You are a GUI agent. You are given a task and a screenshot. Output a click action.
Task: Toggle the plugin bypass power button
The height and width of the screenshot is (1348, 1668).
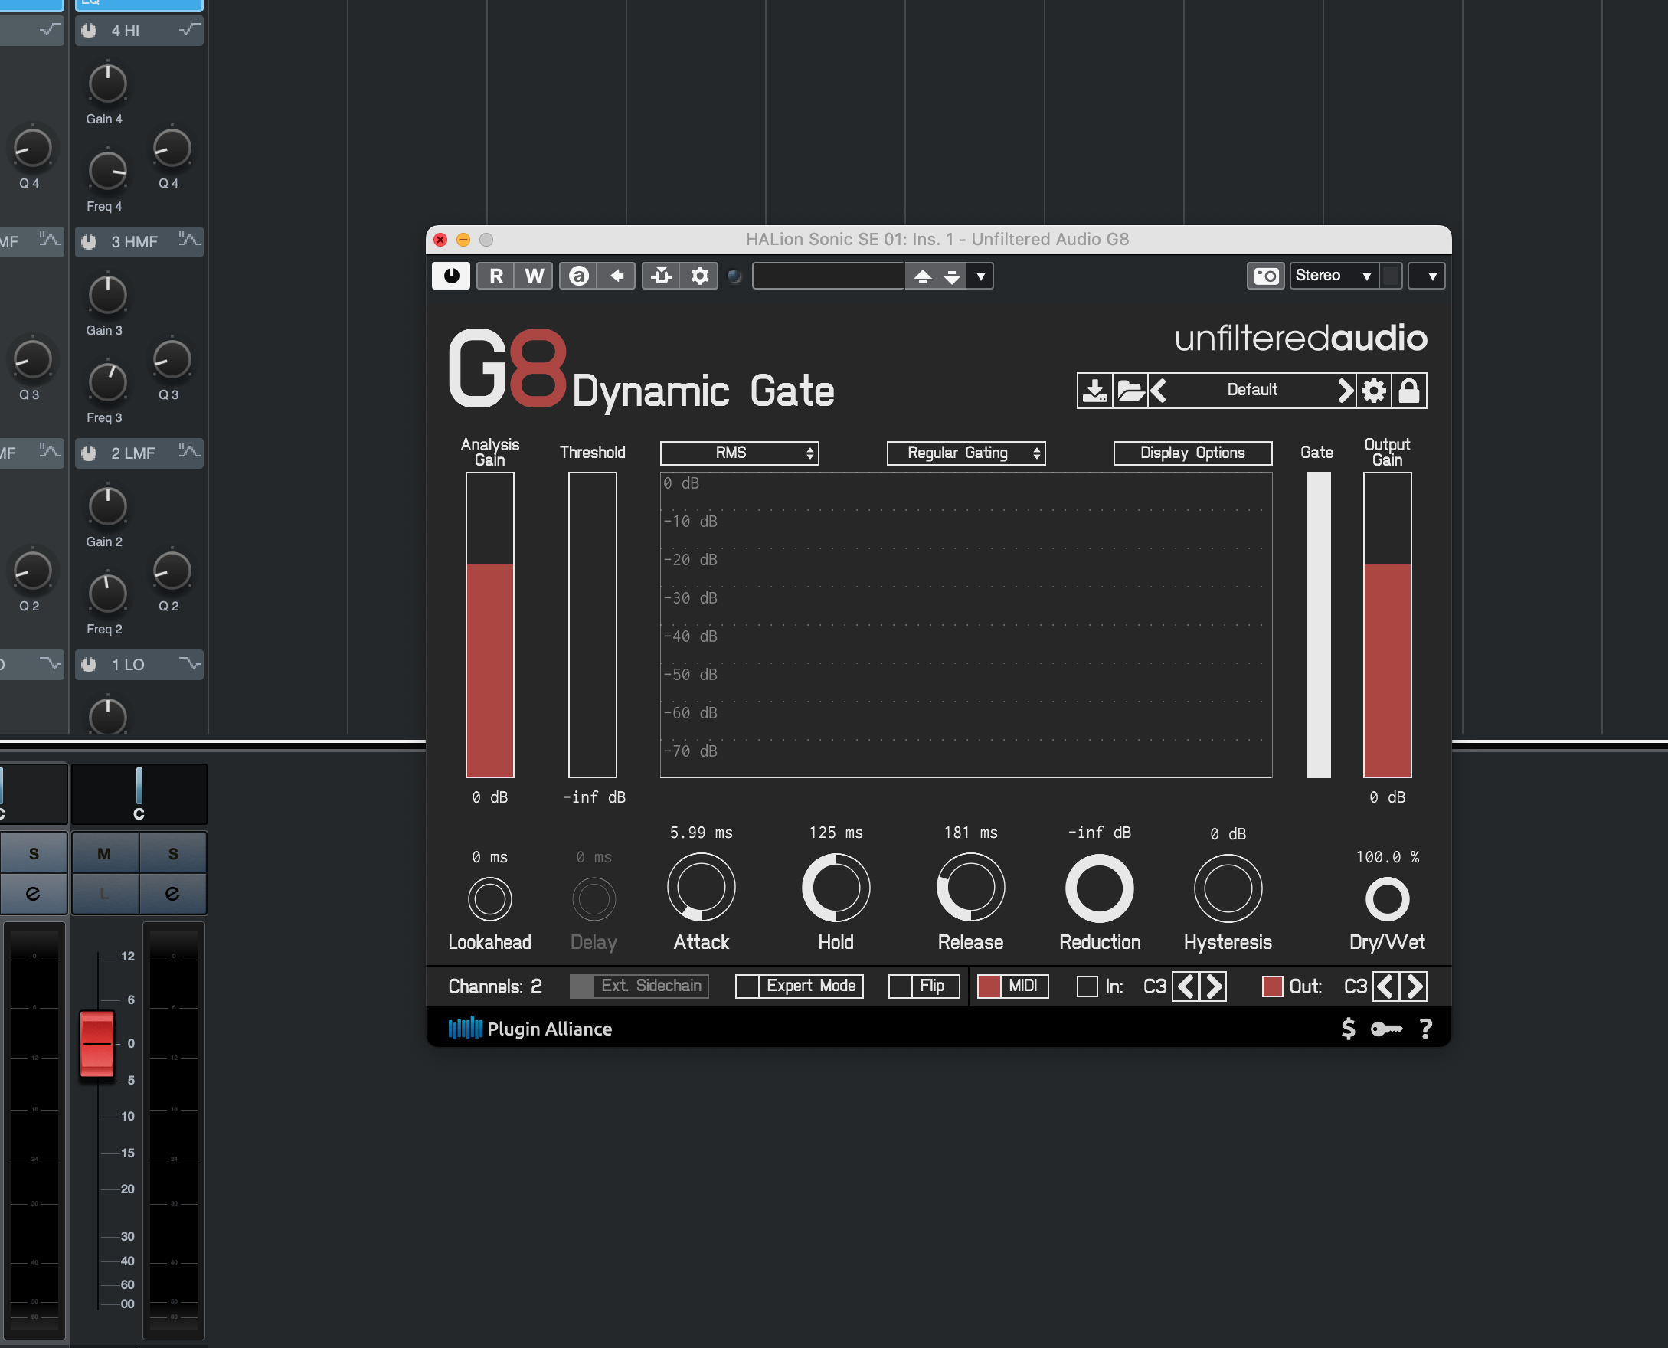[x=451, y=276]
